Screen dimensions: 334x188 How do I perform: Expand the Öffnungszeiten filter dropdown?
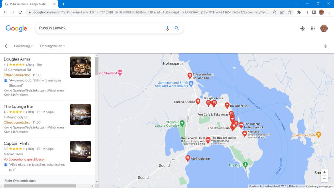pos(53,46)
